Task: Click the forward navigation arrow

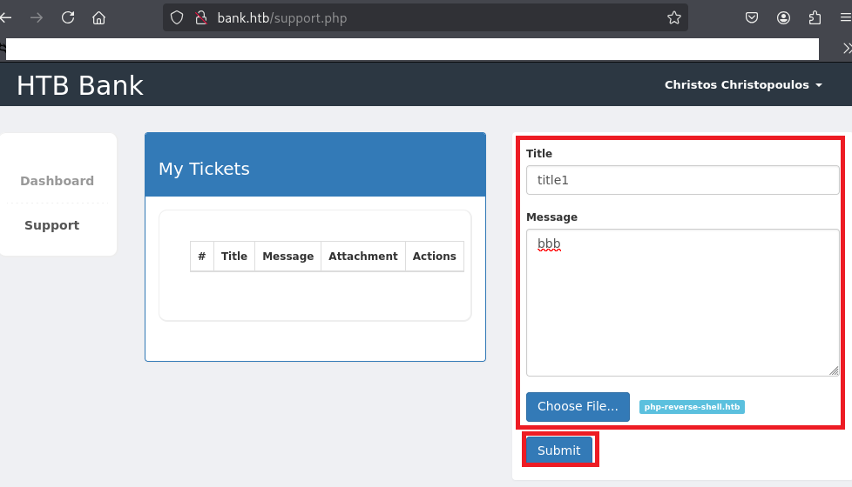Action: (x=37, y=17)
